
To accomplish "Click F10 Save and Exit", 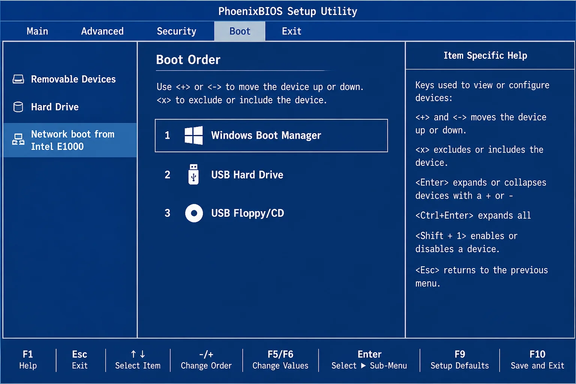I will pyautogui.click(x=537, y=360).
